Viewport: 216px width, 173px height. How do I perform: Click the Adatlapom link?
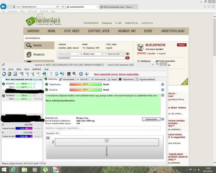pos(144,61)
